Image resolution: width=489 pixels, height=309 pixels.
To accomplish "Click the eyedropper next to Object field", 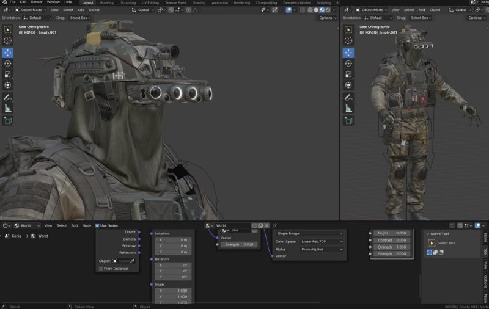I will click(133, 261).
